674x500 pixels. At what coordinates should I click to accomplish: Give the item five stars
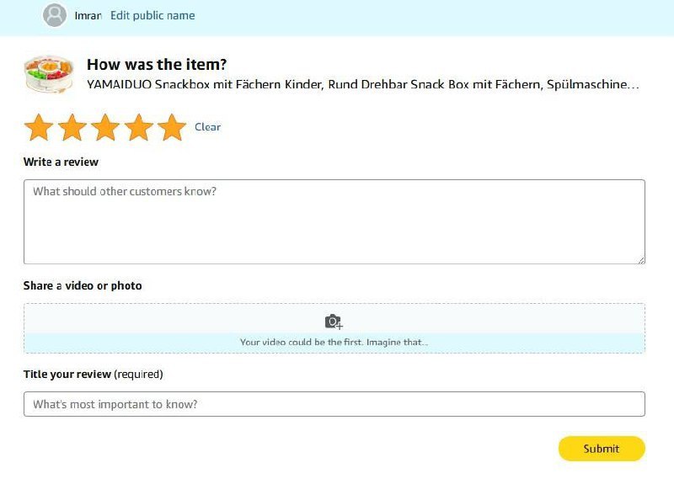pos(172,128)
